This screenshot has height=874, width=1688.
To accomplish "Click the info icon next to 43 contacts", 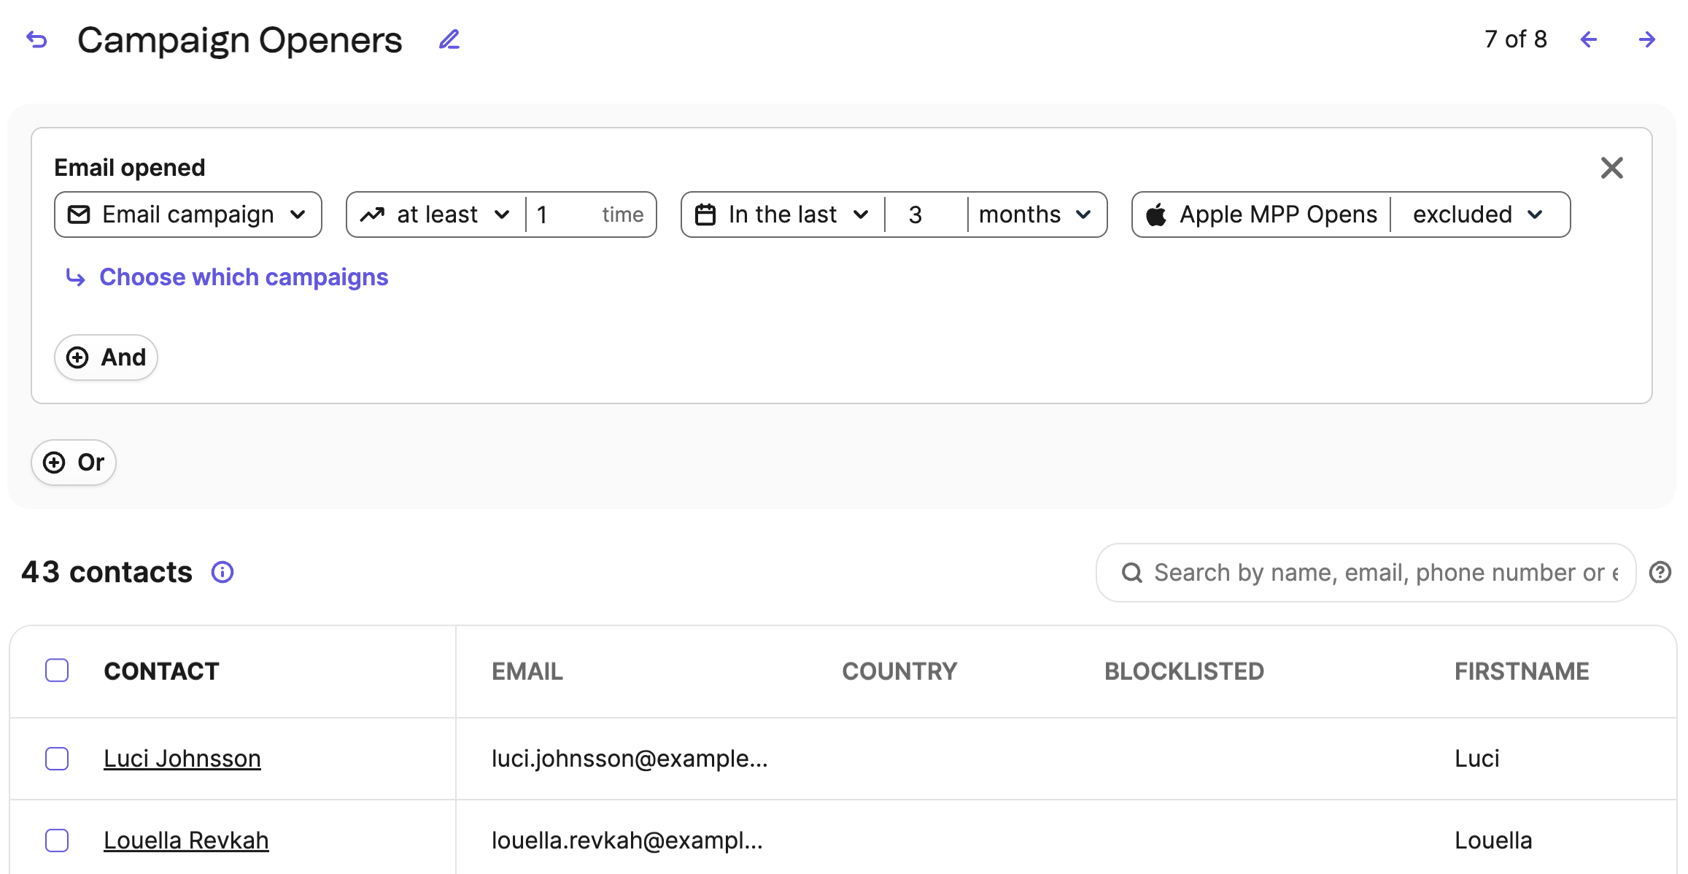I will coord(224,573).
